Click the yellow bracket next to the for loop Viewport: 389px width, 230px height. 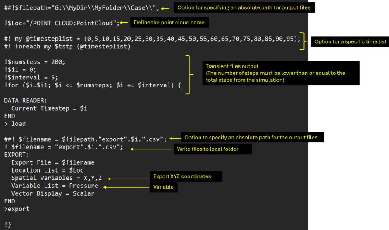(189, 74)
